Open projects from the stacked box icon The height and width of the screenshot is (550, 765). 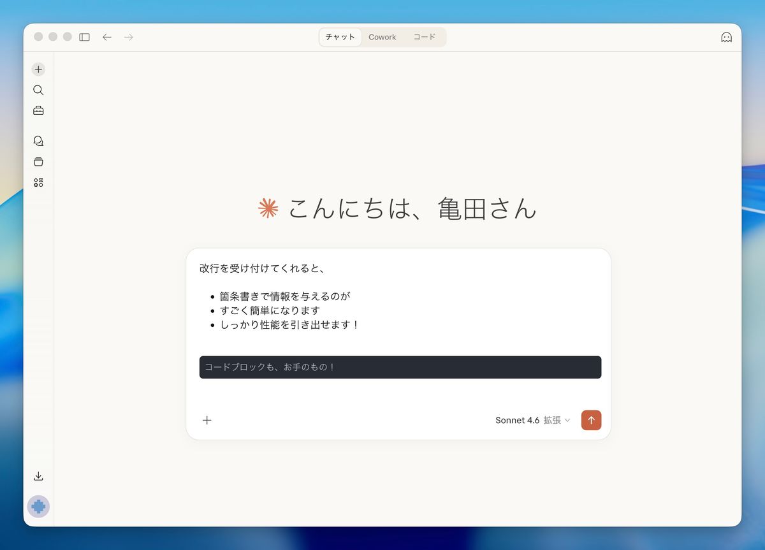pyautogui.click(x=38, y=162)
